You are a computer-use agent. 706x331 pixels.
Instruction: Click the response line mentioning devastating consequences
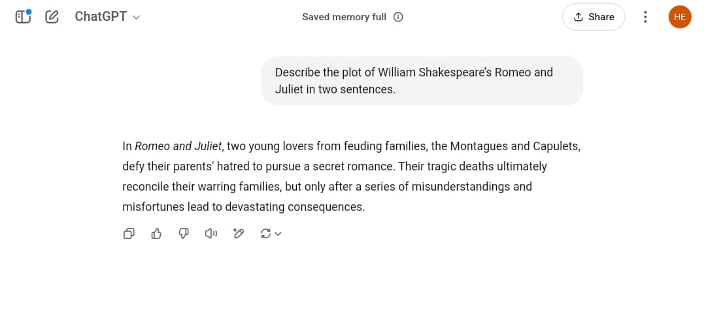244,207
